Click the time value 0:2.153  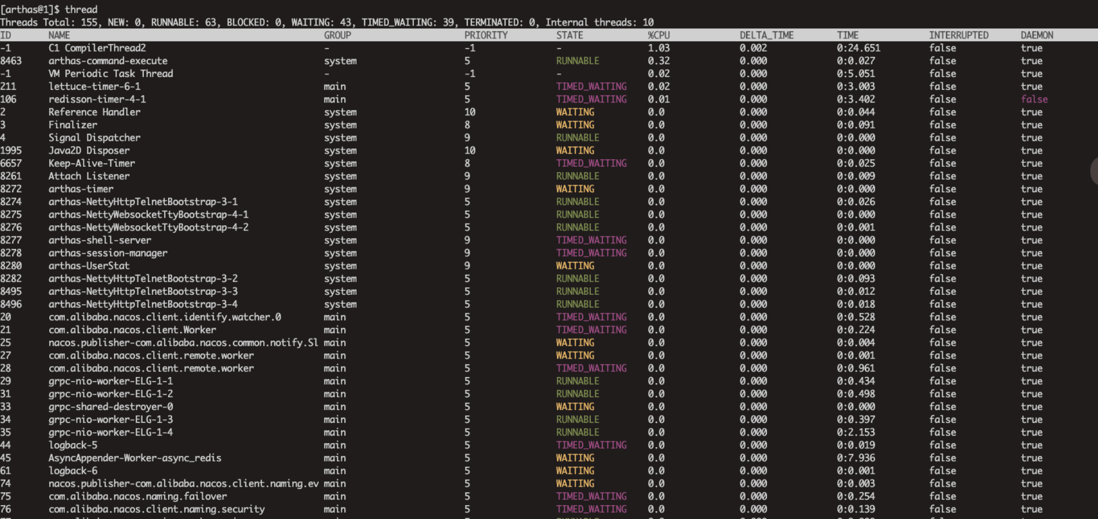pyautogui.click(x=856, y=432)
